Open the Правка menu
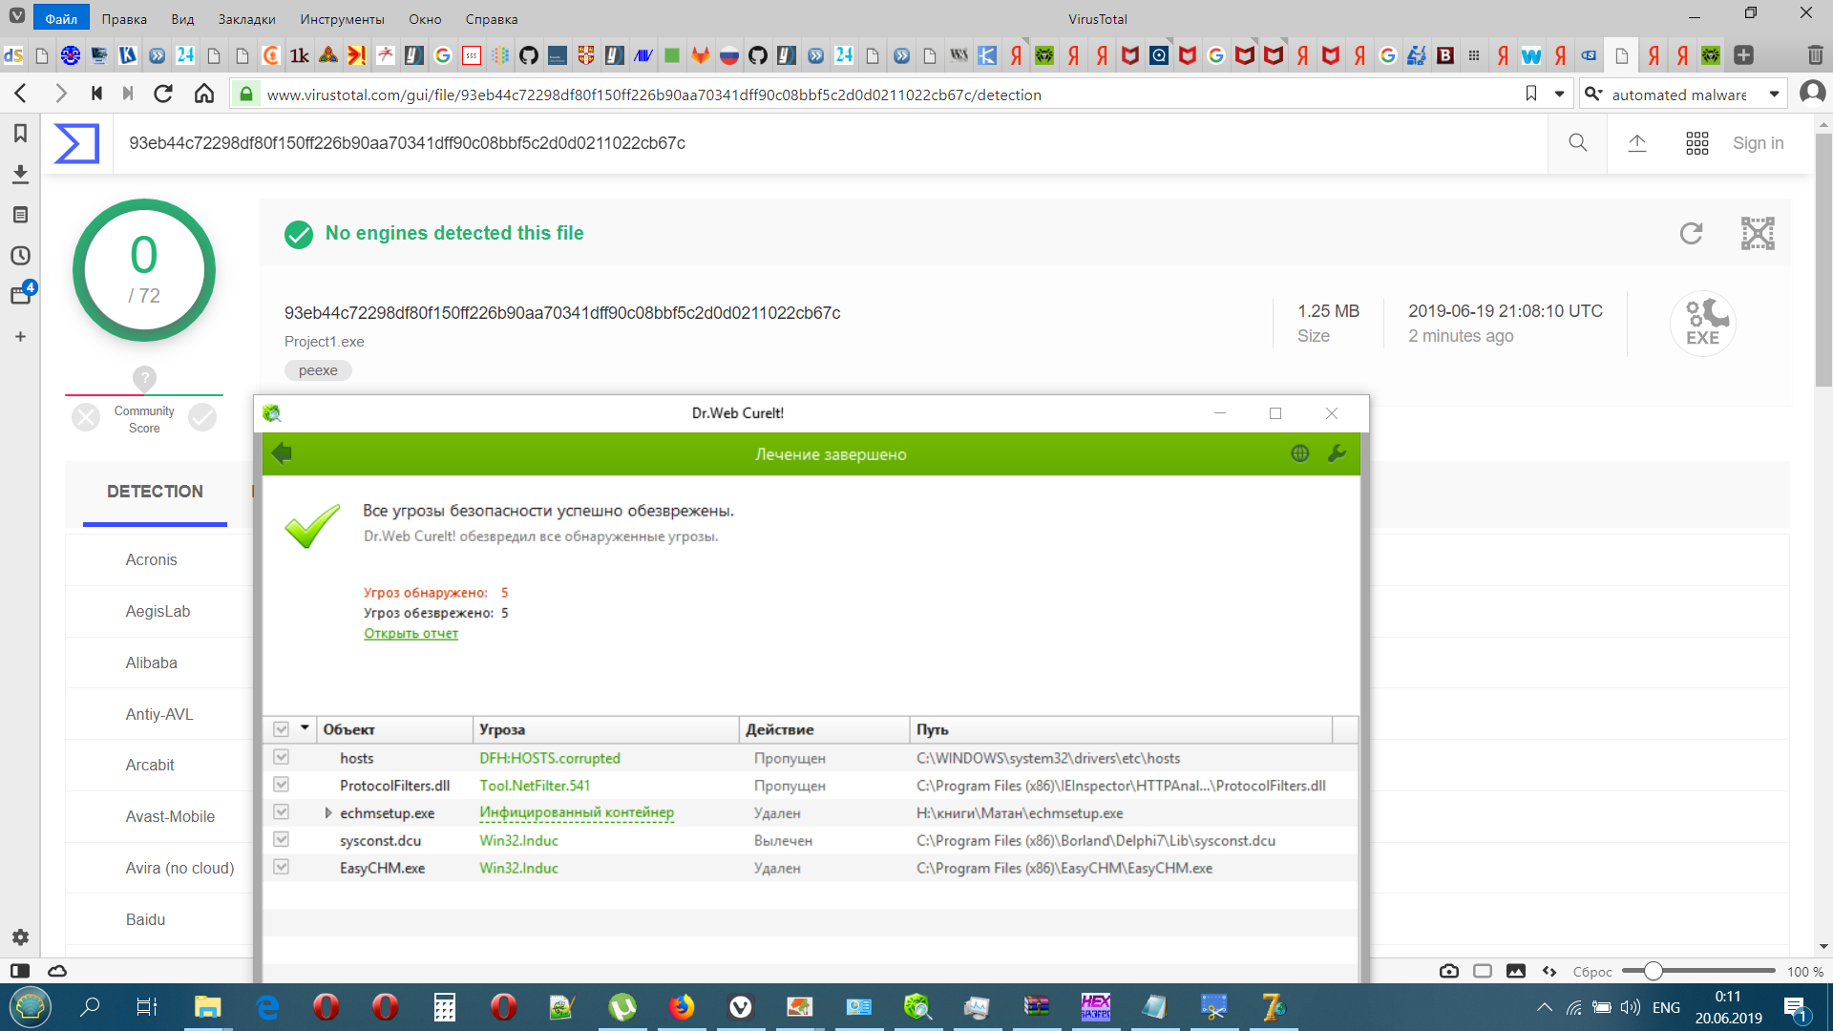Viewport: 1833px width, 1031px height. [124, 18]
